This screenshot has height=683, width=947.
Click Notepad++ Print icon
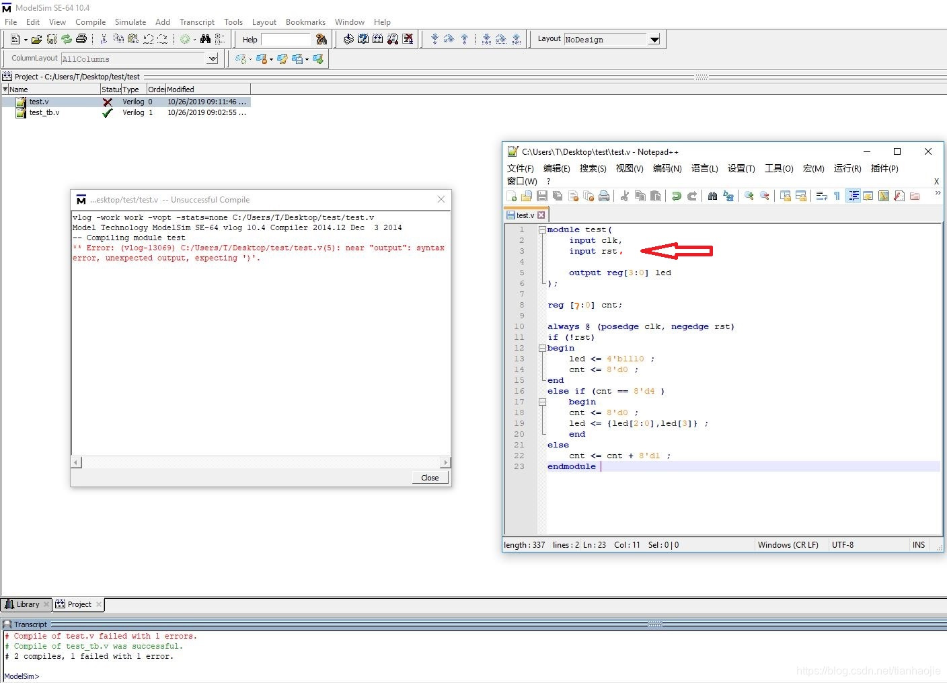(x=604, y=196)
